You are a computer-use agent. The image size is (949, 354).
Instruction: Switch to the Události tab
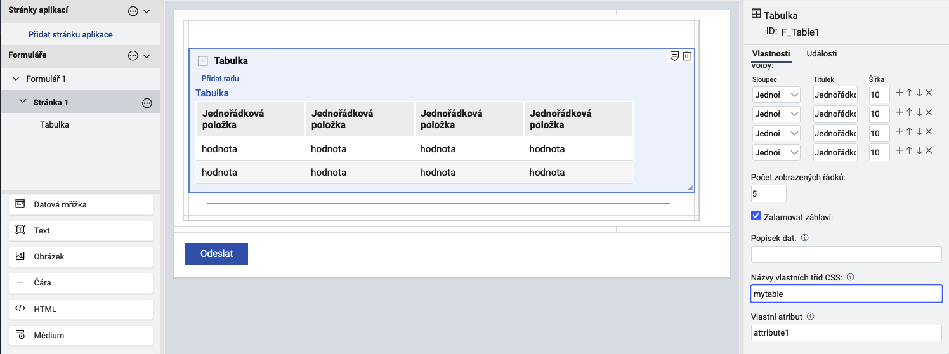tap(821, 54)
